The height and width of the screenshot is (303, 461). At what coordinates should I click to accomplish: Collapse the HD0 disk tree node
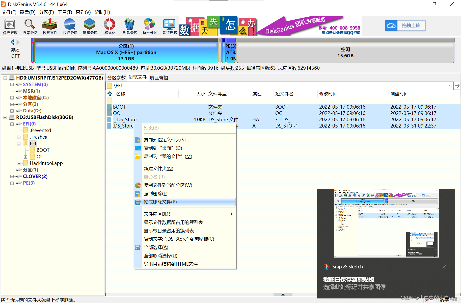pos(5,78)
